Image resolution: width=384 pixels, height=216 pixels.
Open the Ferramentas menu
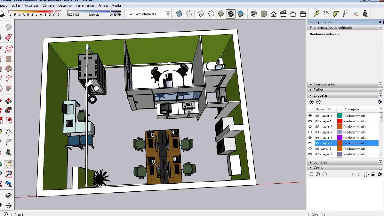(85, 5)
